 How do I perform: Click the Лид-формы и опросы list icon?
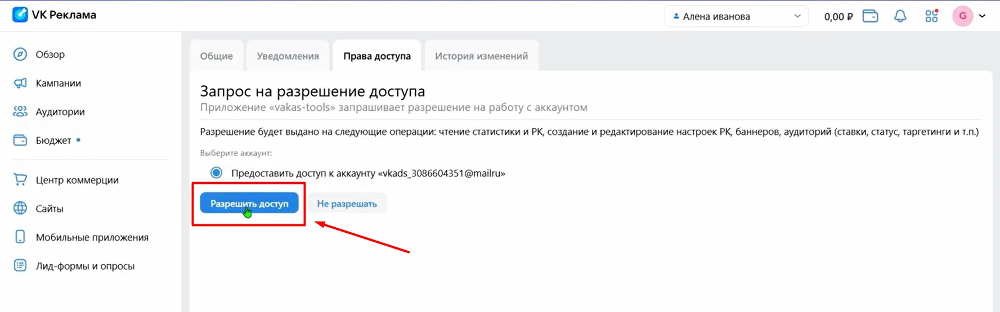pos(20,266)
